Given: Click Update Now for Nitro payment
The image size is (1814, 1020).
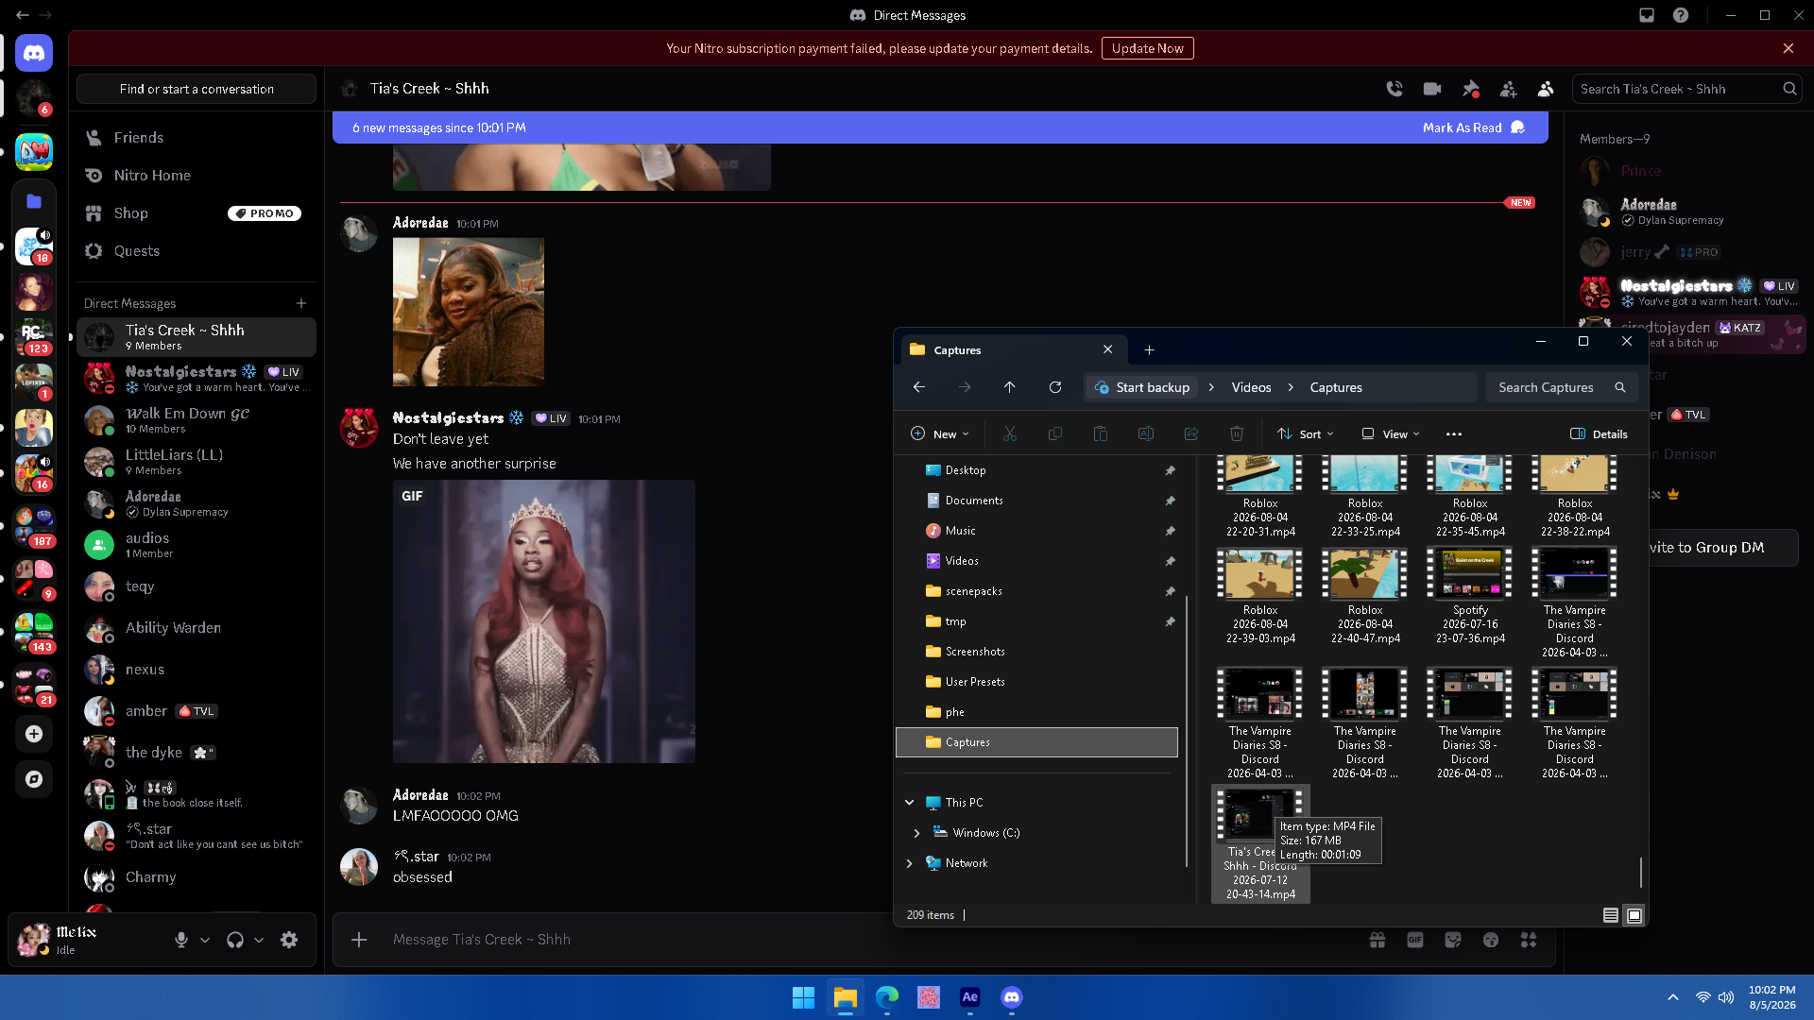Looking at the screenshot, I should click(1148, 48).
